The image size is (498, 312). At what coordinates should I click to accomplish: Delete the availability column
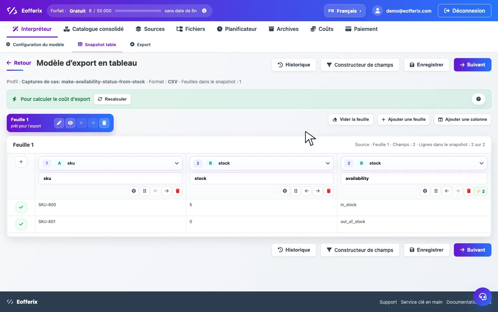[x=469, y=191]
